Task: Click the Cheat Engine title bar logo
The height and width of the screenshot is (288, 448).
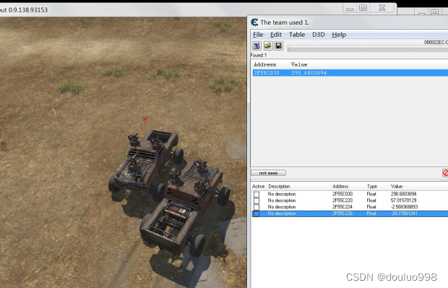Action: (254, 22)
